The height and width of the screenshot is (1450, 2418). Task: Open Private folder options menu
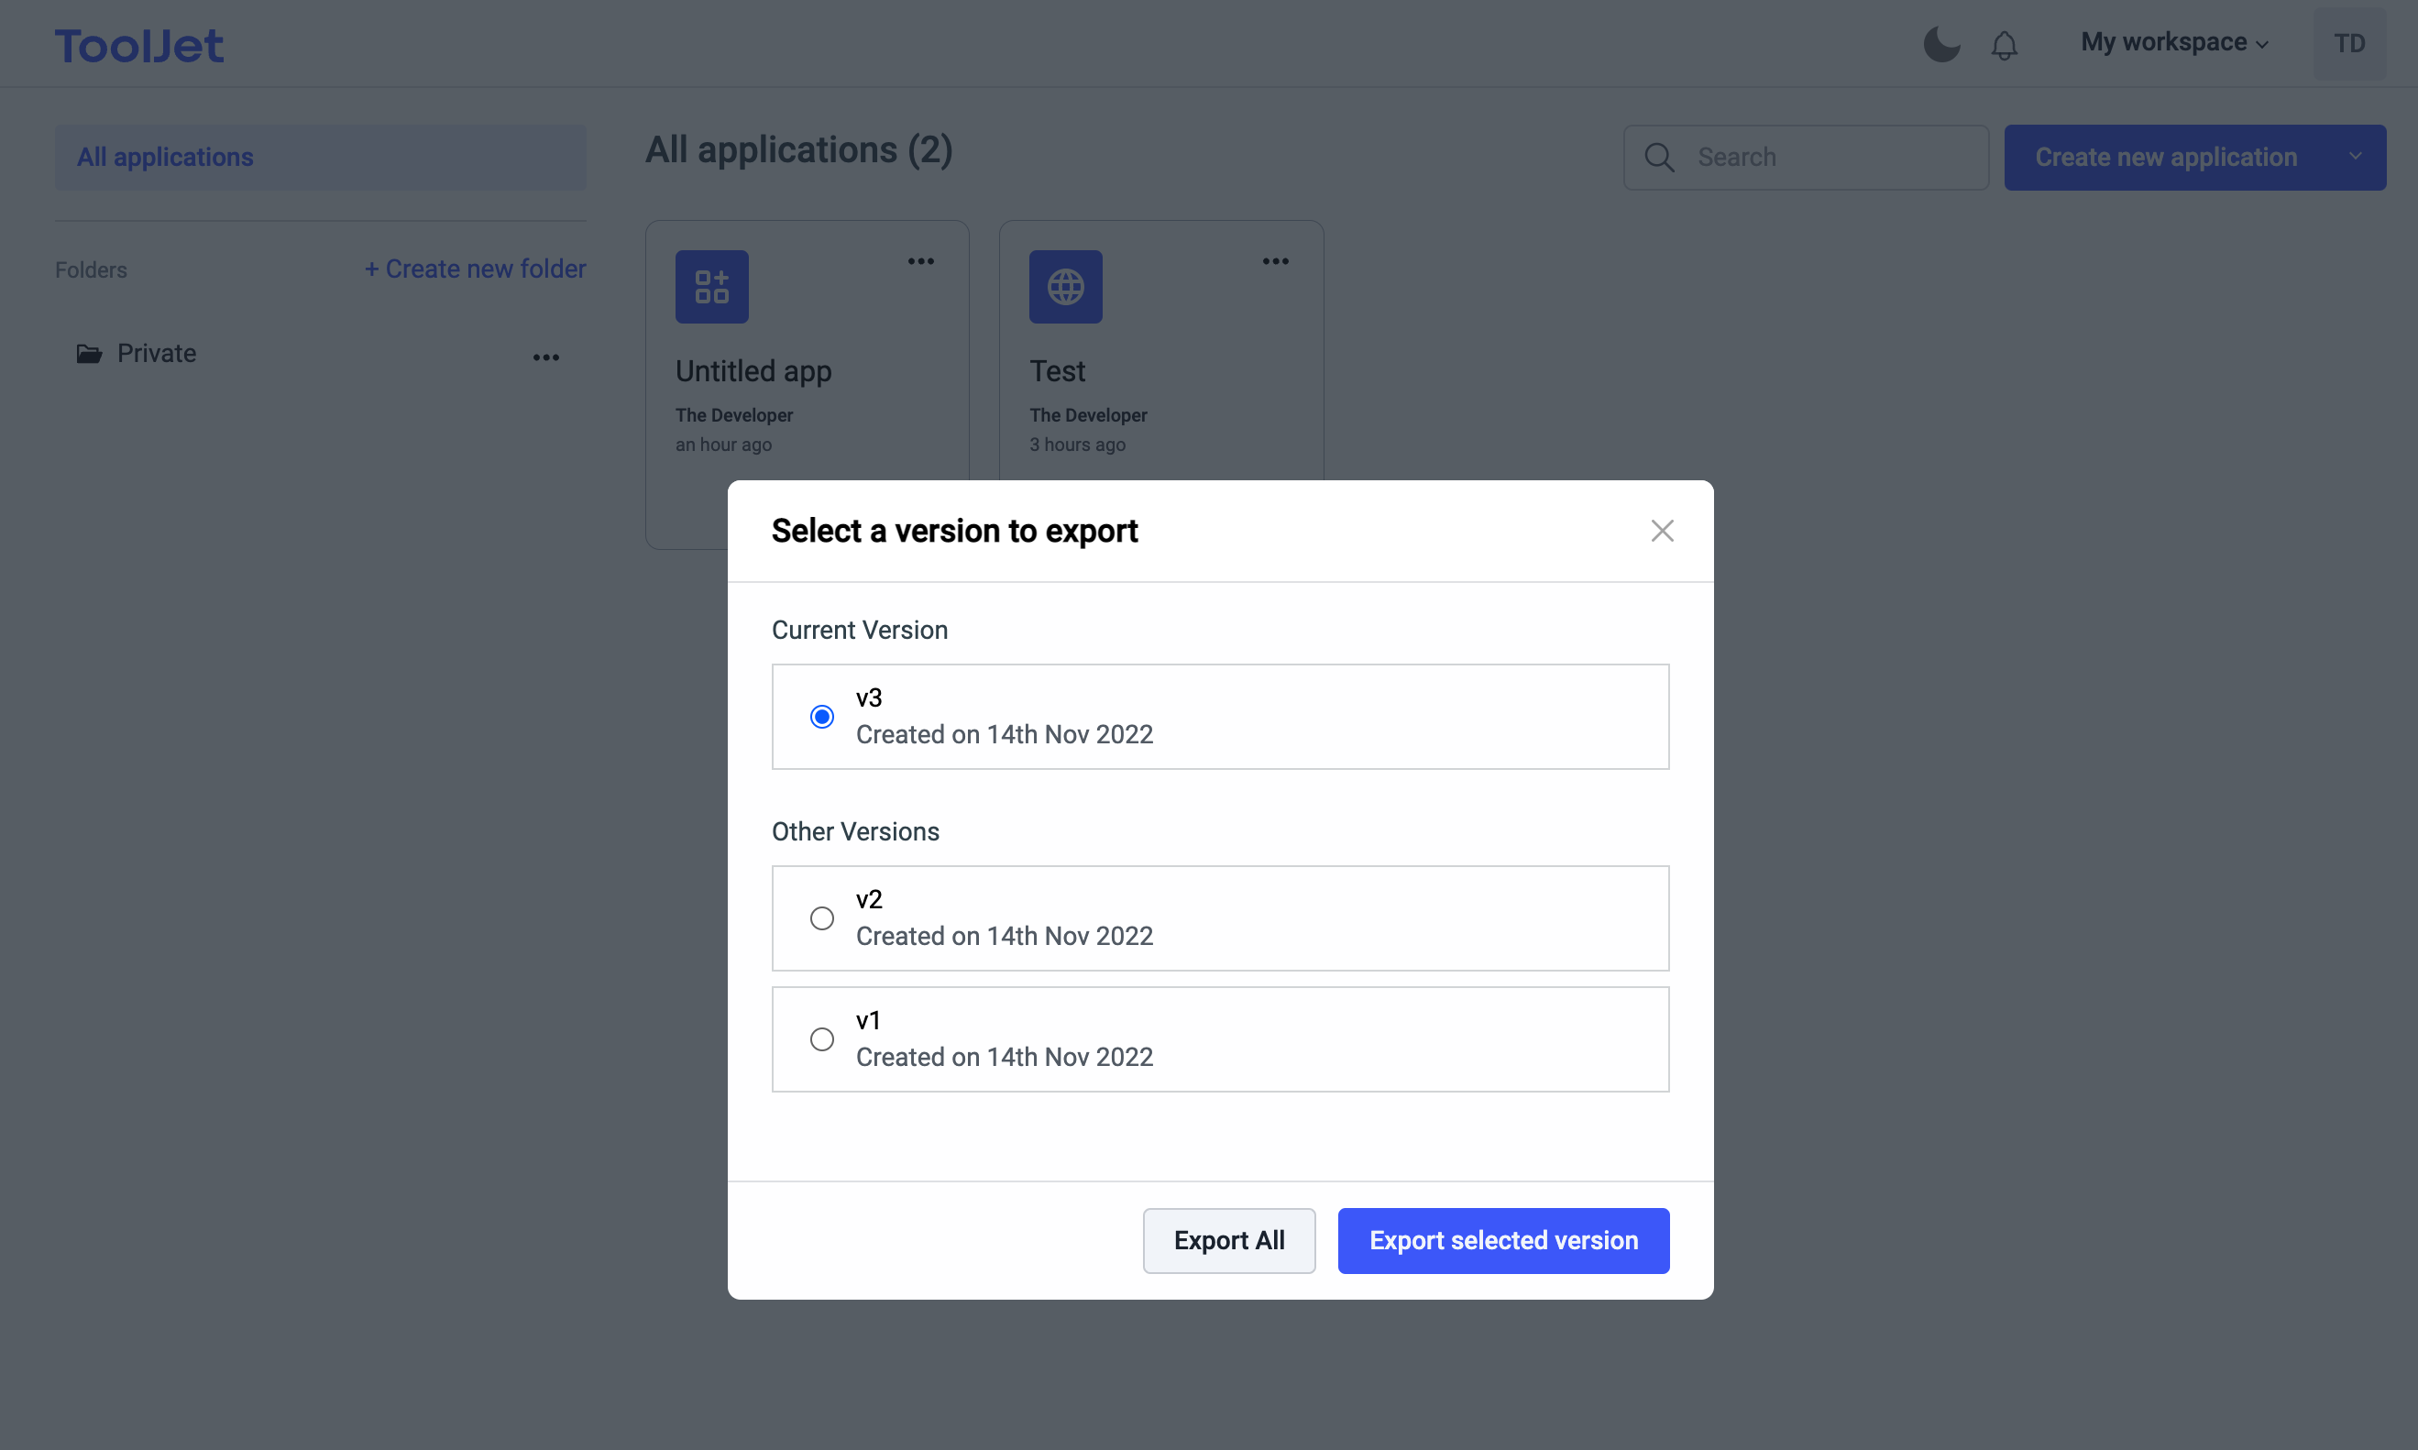546,357
